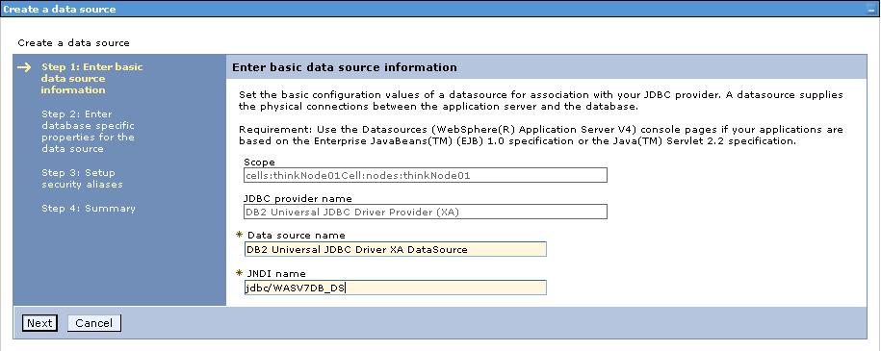Viewport: 881px width, 351px height.
Task: Click the Requirement paragraph text
Action: coord(540,136)
